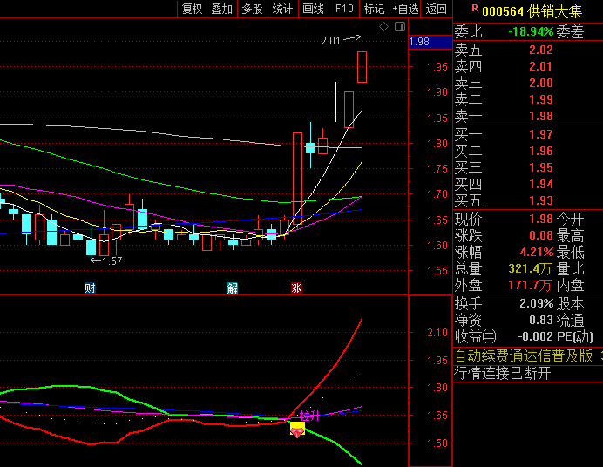Click the 返回 back button
Viewport: 603px width, 467px height.
pos(436,9)
